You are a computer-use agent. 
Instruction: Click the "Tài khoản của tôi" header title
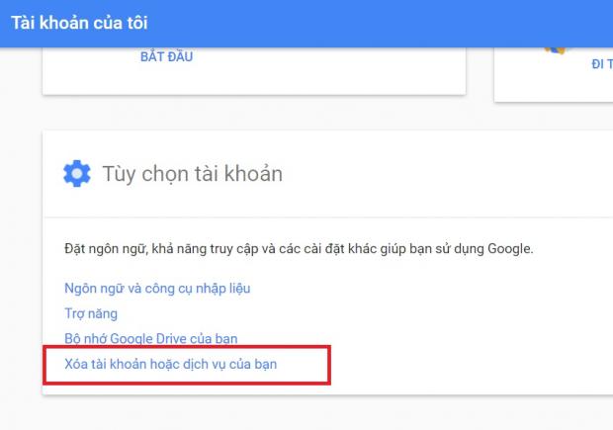coord(79,22)
